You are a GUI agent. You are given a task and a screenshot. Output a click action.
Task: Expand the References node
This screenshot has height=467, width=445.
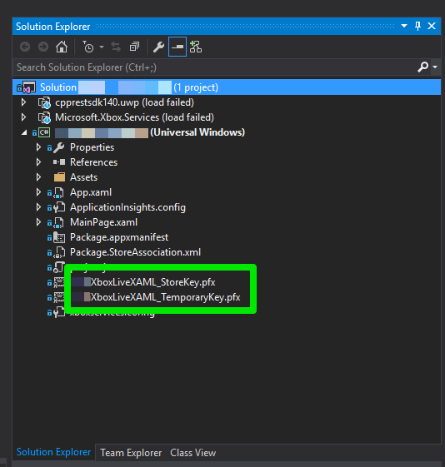(x=38, y=162)
